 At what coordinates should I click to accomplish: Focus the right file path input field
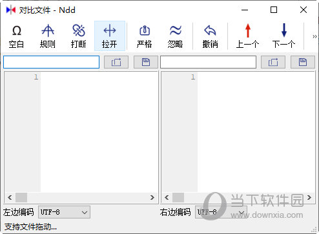208,62
